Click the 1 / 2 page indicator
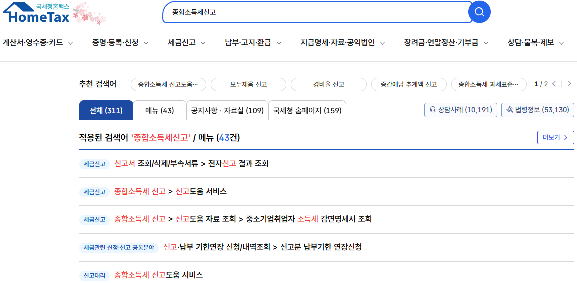This screenshot has height=283, width=577. [541, 84]
